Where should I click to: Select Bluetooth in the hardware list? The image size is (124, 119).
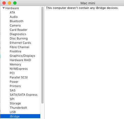point(16,21)
